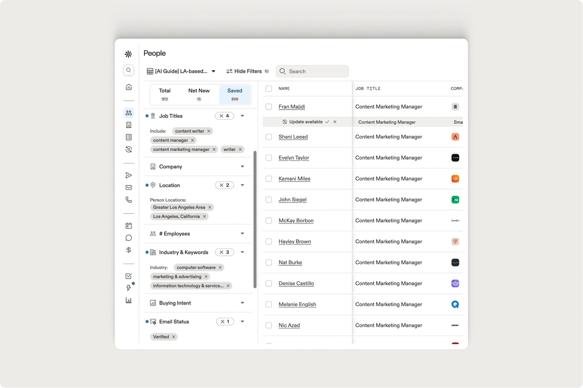Switch to the Total tab
Screen dimensions: 583x388
click(x=165, y=95)
